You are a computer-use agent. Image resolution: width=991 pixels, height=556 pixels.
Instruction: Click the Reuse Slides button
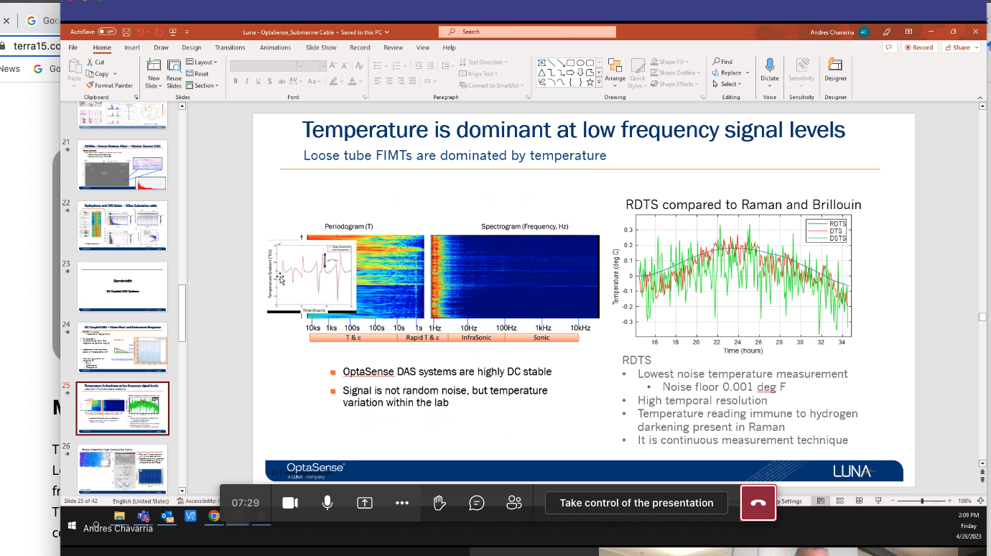(x=174, y=73)
